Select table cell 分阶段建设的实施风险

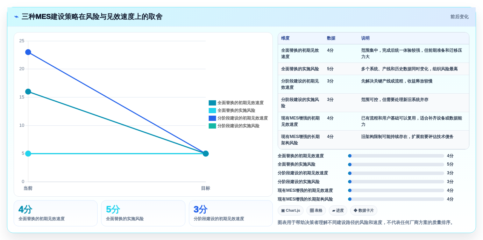click(x=300, y=103)
